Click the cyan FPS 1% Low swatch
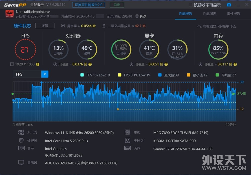This screenshot has width=251, height=175. (x=82, y=75)
